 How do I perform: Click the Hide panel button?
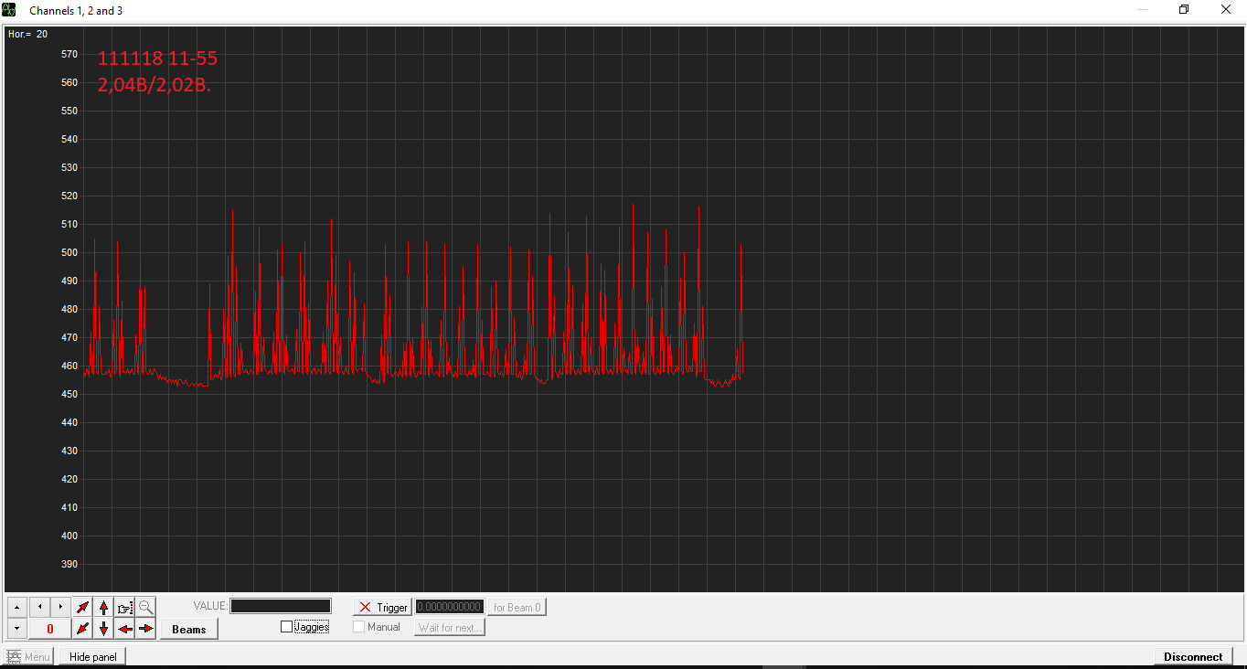click(93, 656)
